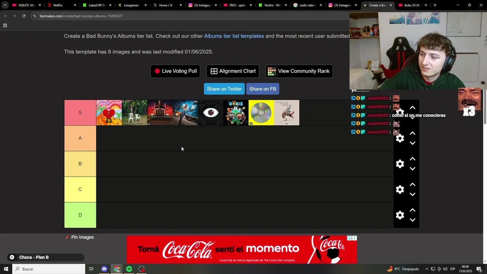Click the orange A tier label

coord(80,138)
